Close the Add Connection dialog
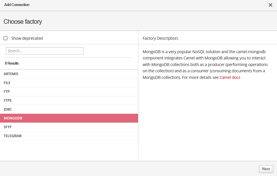The height and width of the screenshot is (176, 277). tap(270, 5)
